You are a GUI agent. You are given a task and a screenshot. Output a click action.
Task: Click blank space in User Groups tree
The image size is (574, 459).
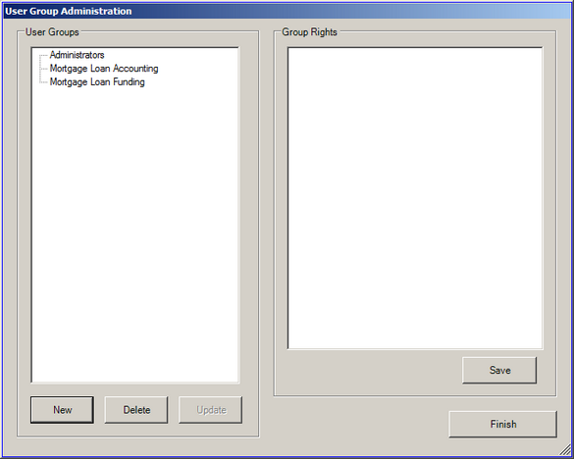135,234
